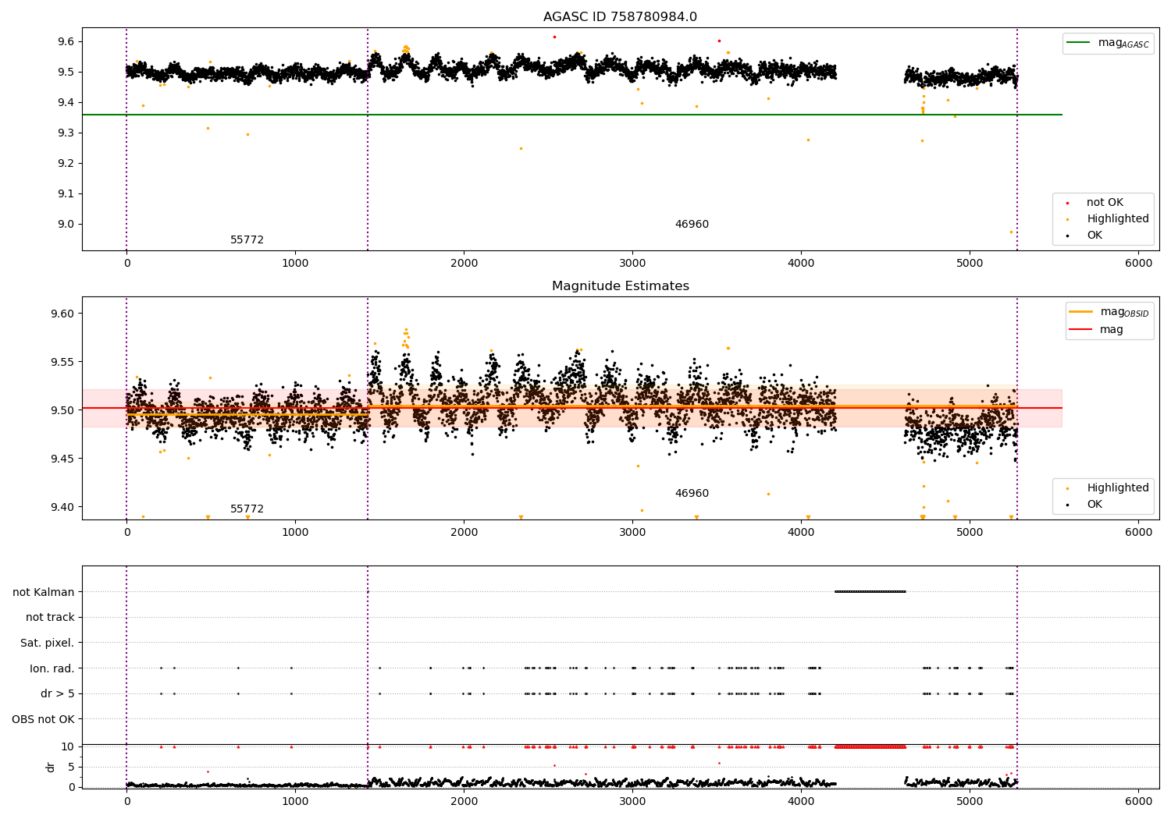
Task: Click the 'Ion. rad.' axis label
Action: (52, 668)
